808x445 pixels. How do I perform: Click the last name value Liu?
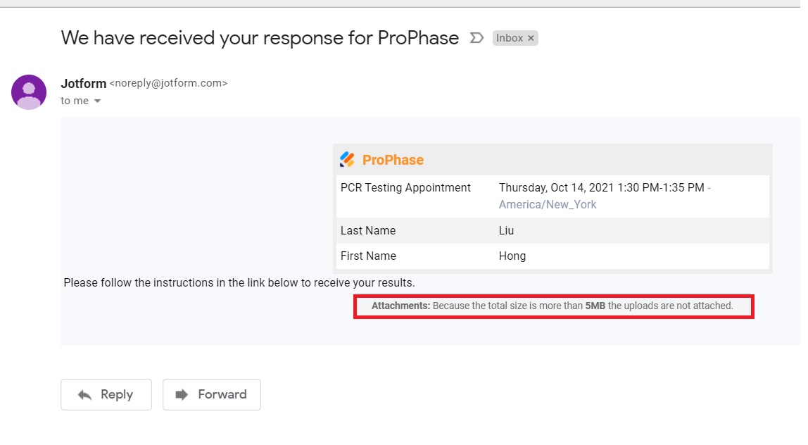click(507, 230)
